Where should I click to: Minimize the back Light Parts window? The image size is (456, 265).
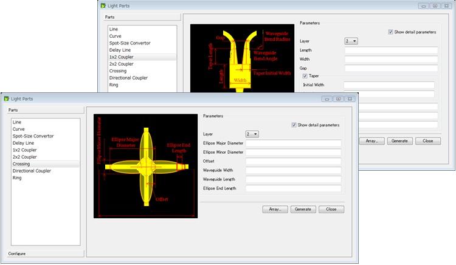(x=424, y=6)
